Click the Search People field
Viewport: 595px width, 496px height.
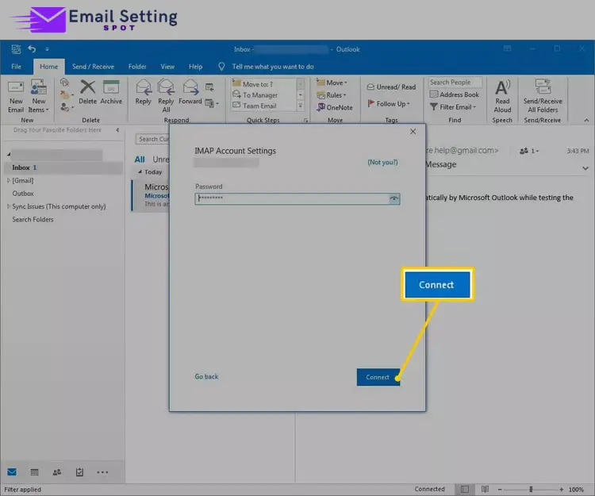(455, 83)
